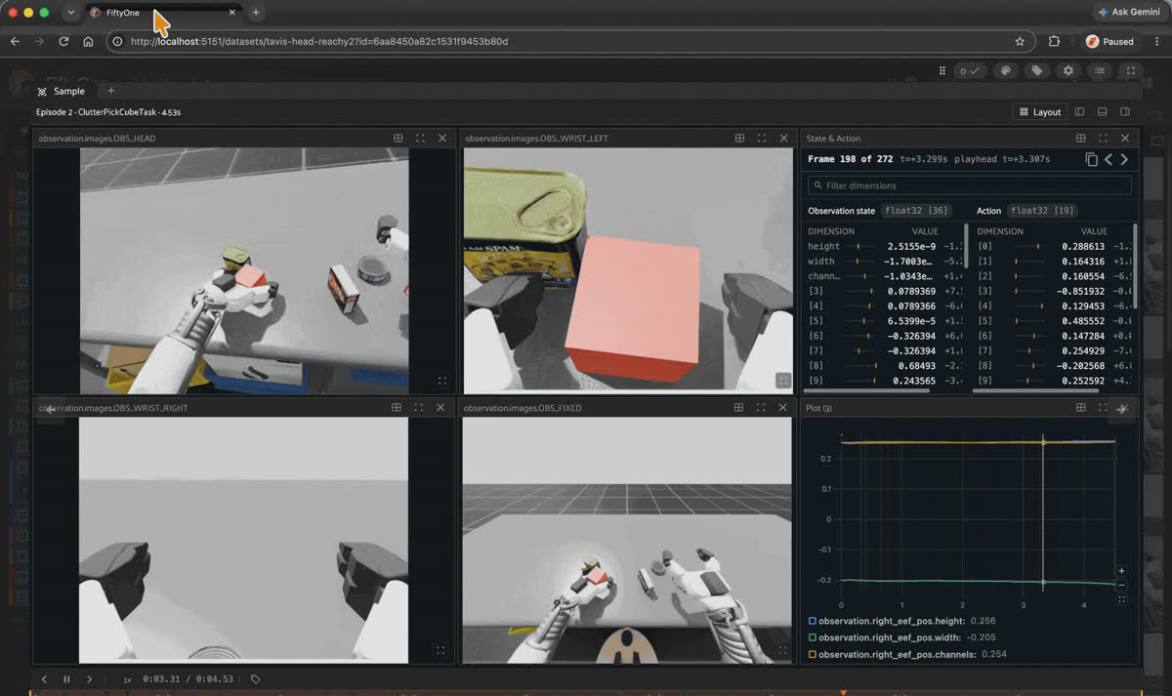Viewport: 1172px width, 696px height.
Task: Close the OBS_FIXED panel
Action: (784, 407)
